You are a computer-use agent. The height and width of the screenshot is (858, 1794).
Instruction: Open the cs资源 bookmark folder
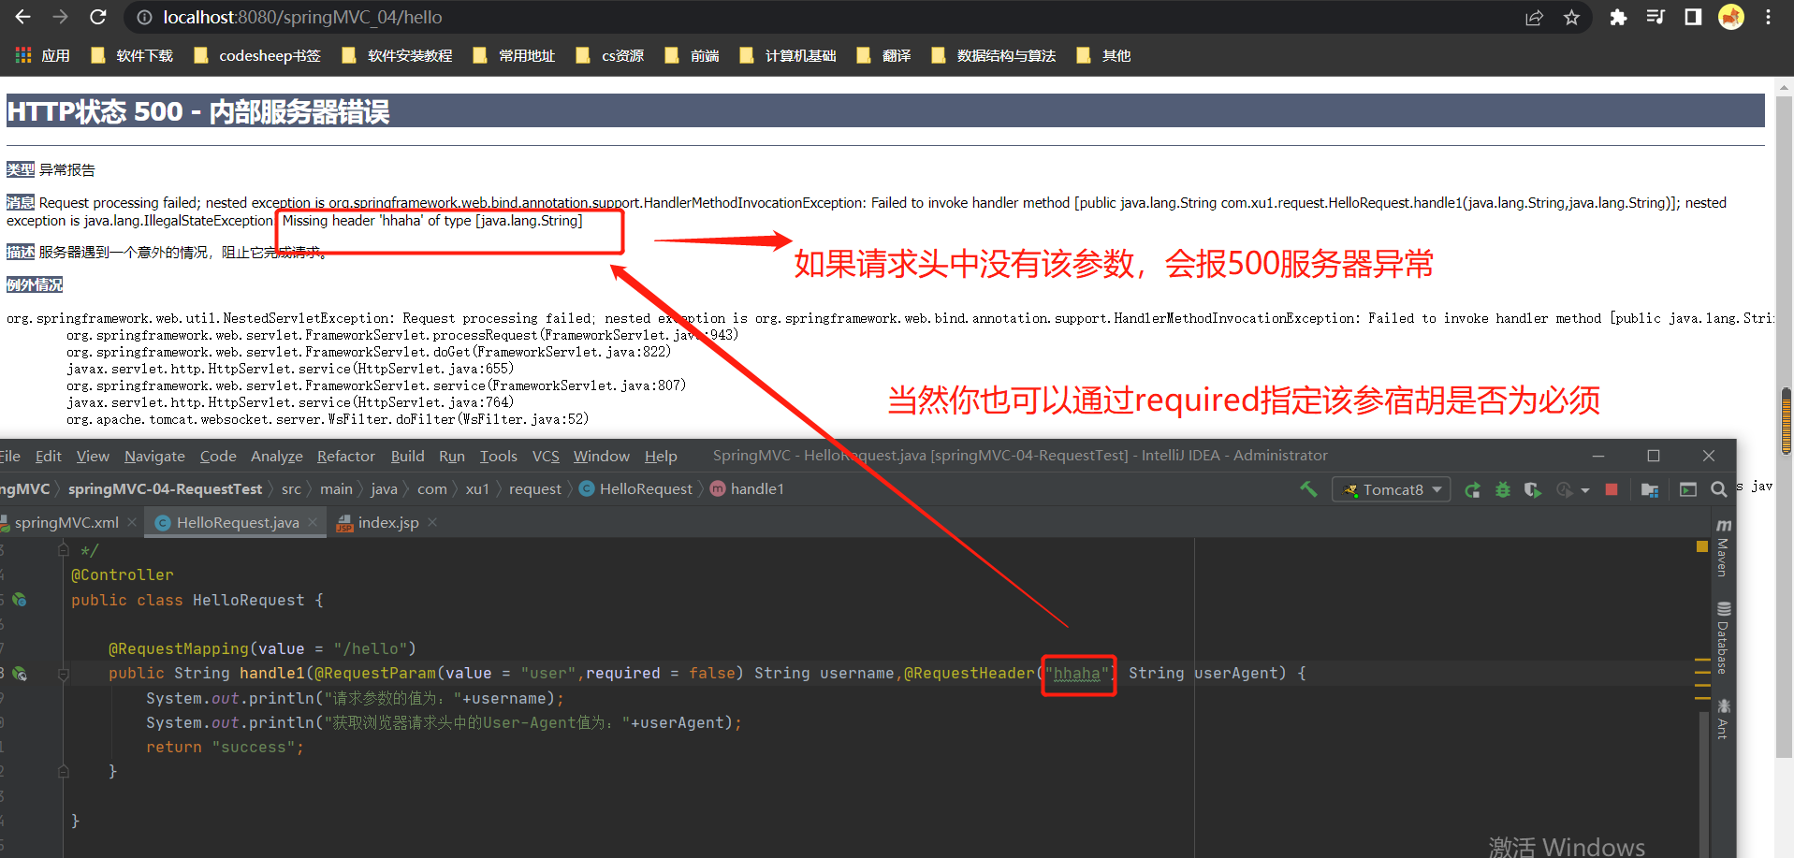pyautogui.click(x=609, y=55)
